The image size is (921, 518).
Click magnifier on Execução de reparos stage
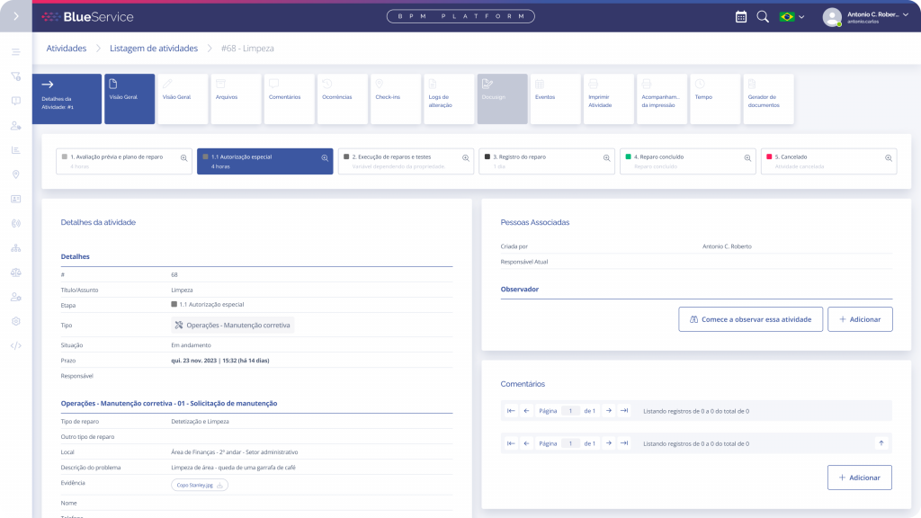(x=466, y=158)
